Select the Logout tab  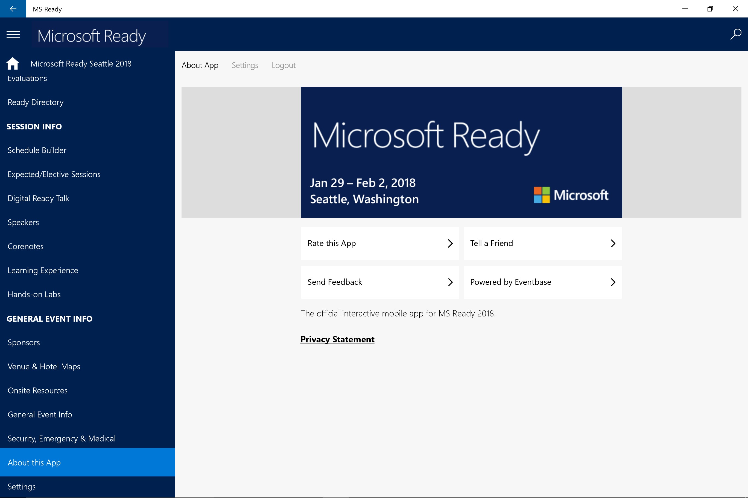[x=283, y=65]
